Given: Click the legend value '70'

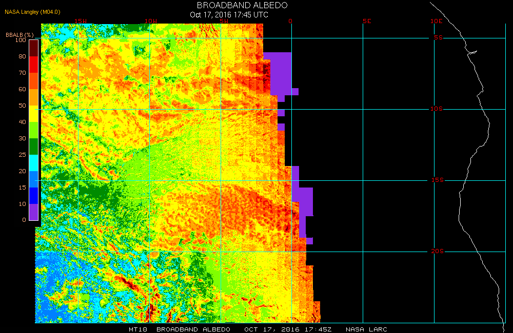Looking at the screenshot, I should [x=22, y=73].
